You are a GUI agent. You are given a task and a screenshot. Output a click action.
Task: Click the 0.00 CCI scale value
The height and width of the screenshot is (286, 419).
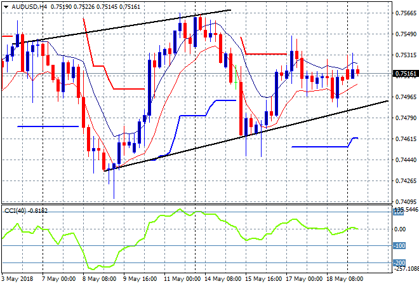pyautogui.click(x=400, y=229)
